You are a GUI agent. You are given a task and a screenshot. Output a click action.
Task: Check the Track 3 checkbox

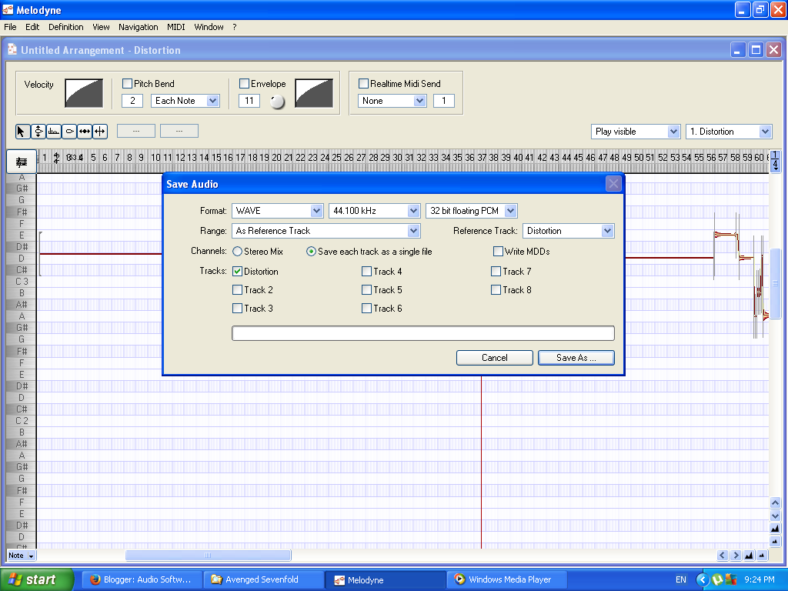(x=237, y=309)
